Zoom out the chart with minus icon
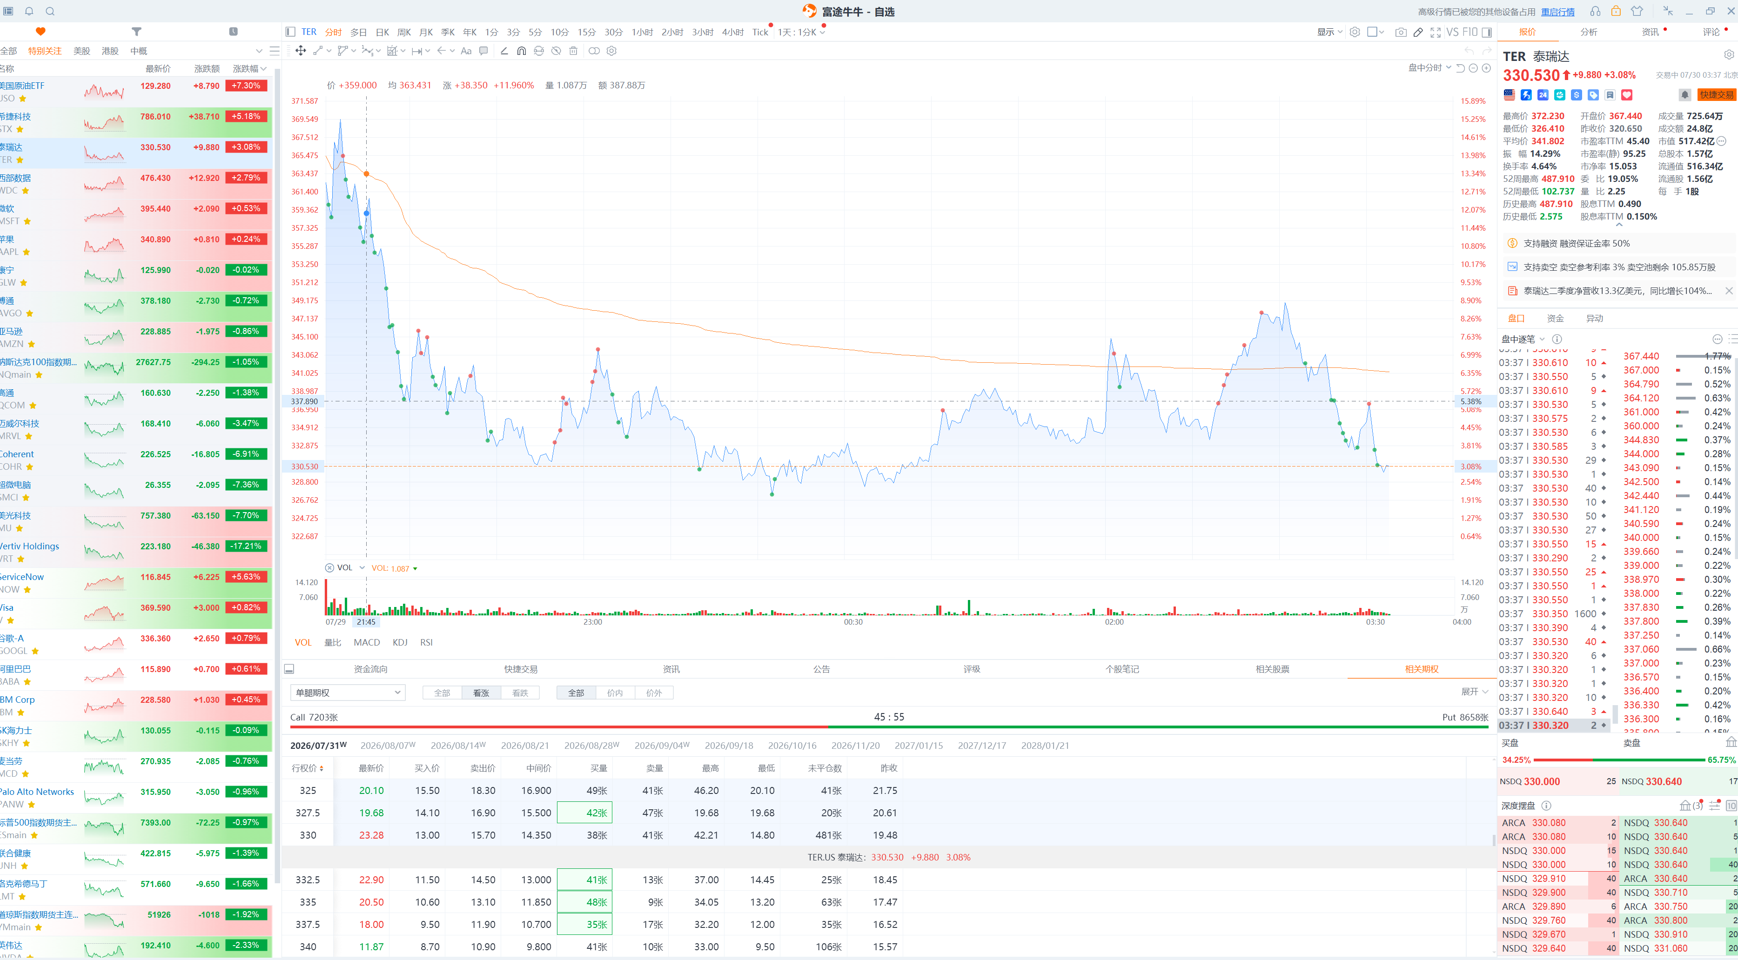This screenshot has width=1738, height=960. [x=1474, y=68]
